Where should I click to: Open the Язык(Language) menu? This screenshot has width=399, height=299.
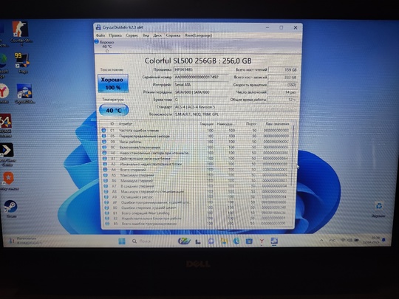198,35
